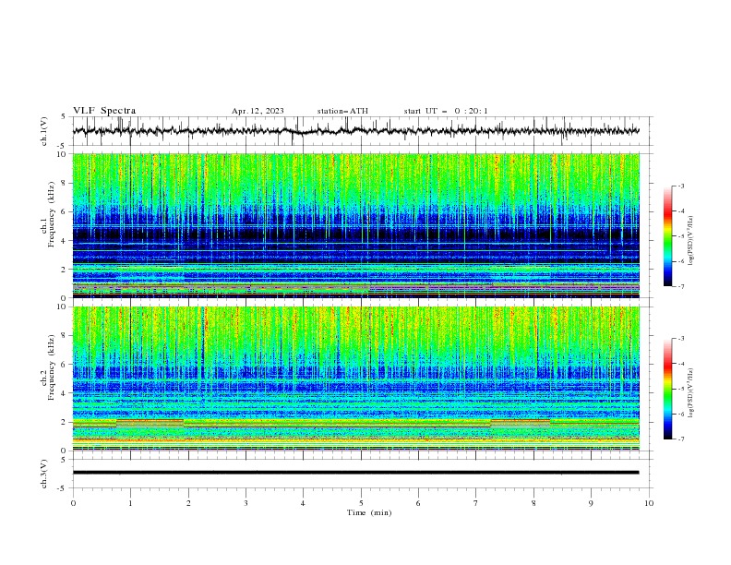Click the 'ch.1(V)' waveform axis label
Screen dimensions: 731x565
point(44,131)
